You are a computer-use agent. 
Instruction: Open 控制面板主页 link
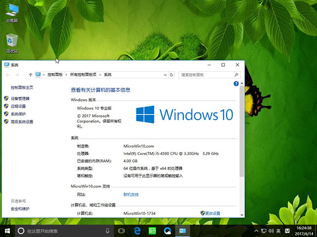pyautogui.click(x=22, y=87)
